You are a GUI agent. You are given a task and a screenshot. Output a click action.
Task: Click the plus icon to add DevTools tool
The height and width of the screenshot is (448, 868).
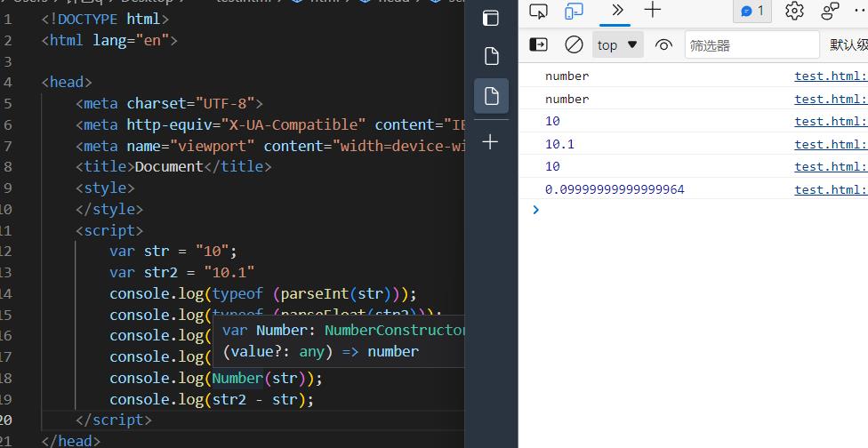pyautogui.click(x=653, y=10)
